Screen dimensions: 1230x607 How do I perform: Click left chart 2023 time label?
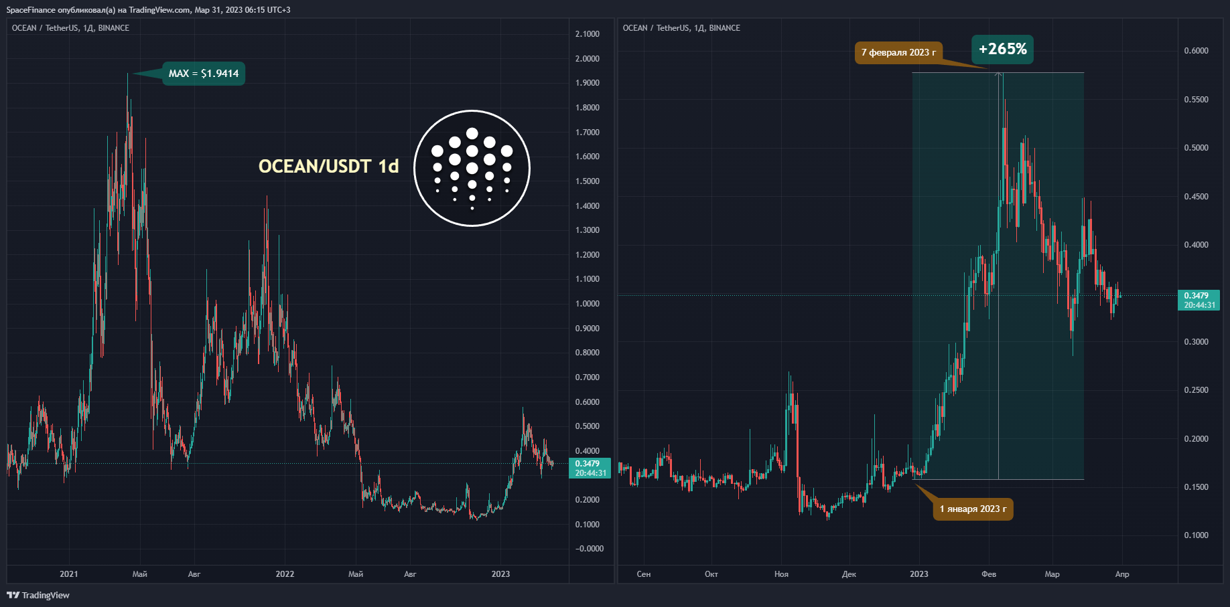tap(500, 574)
